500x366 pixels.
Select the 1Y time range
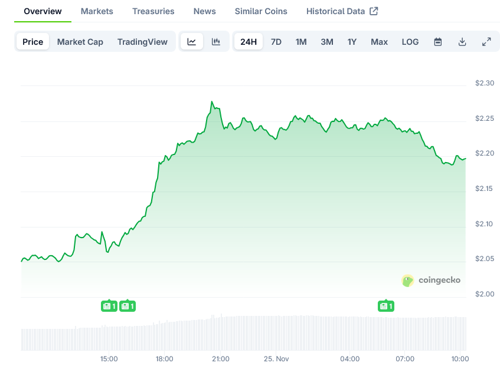[352, 42]
